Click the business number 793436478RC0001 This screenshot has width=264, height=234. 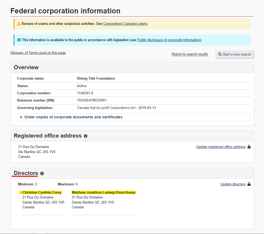click(x=92, y=100)
